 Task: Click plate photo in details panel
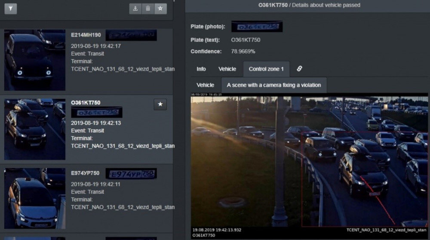[x=257, y=27]
